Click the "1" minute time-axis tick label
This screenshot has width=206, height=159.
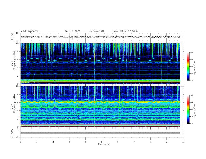37,142
